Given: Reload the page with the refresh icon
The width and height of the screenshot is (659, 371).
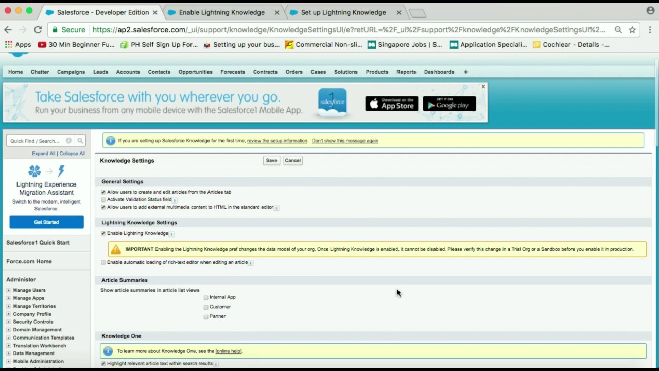Looking at the screenshot, I should (x=38, y=30).
